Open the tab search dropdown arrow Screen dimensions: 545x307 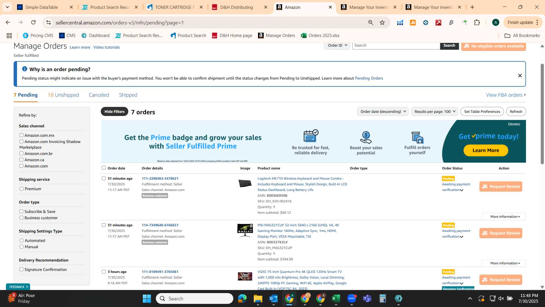point(7,7)
